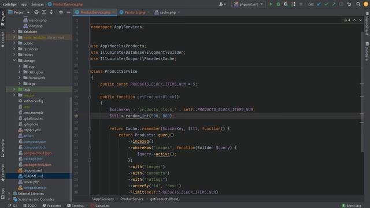370x208 pixels.
Task: Click the editor vertical scrollbar
Action: [x=362, y=92]
